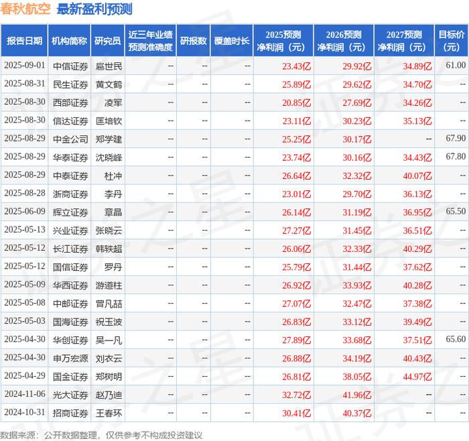The width and height of the screenshot is (469, 441).
Task: Click 国海证券 institution name
Action: click(x=70, y=322)
